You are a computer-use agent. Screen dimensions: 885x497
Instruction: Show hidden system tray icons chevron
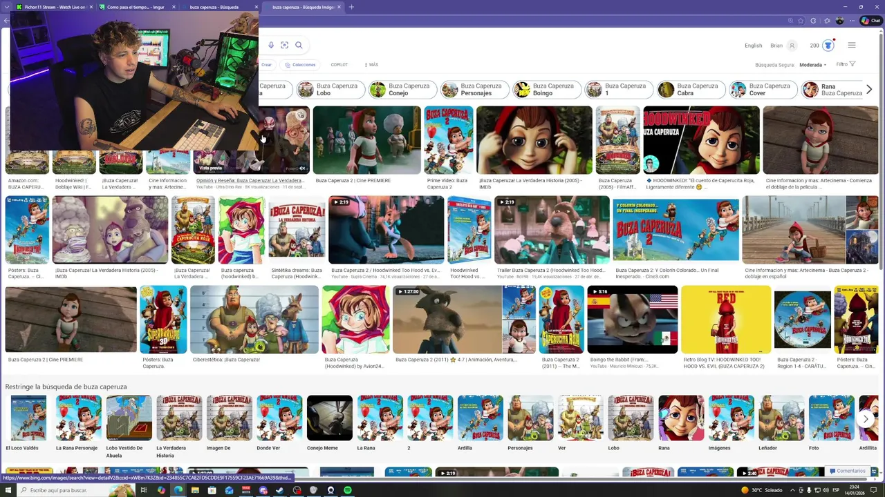pos(793,490)
